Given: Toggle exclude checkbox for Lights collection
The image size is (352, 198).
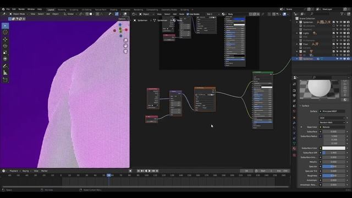Looking at the screenshot, I should [334, 33].
